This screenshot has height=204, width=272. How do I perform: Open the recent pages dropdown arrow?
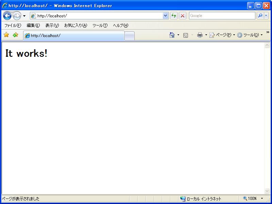(x=24, y=16)
